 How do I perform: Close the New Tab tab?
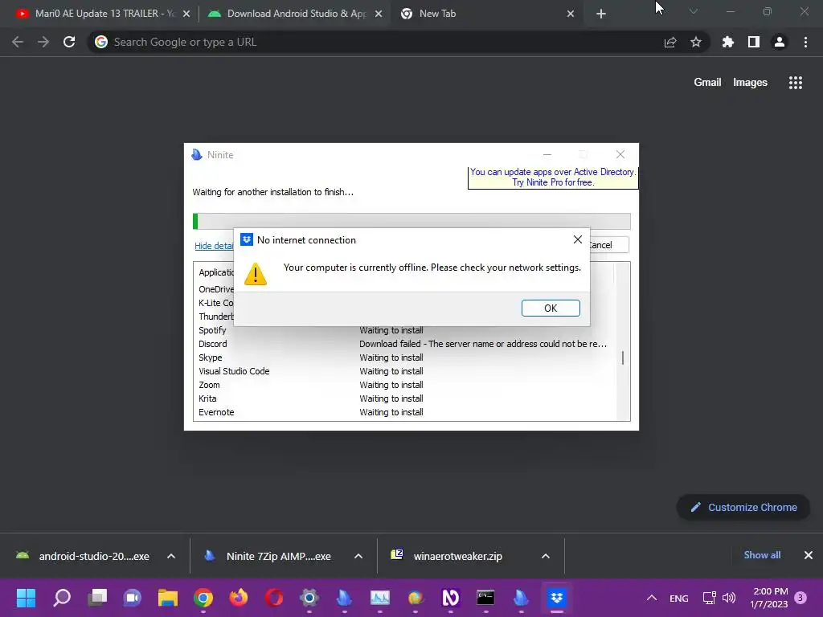click(x=571, y=14)
